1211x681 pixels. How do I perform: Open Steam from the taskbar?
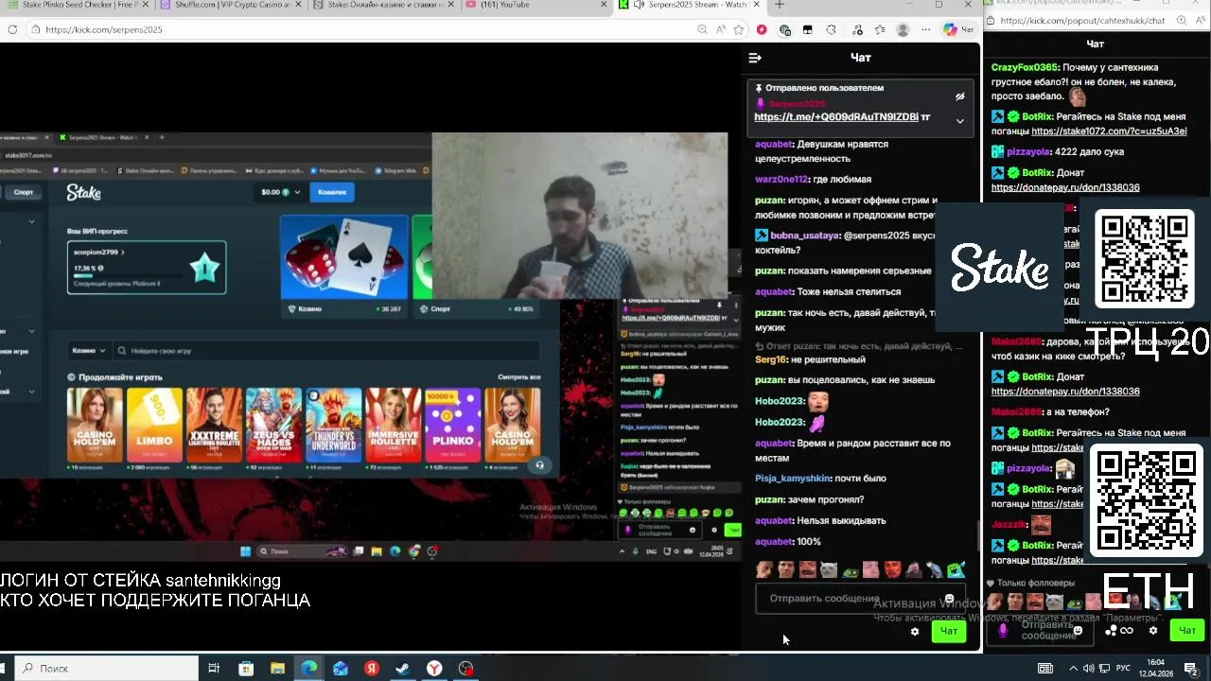pos(402,668)
